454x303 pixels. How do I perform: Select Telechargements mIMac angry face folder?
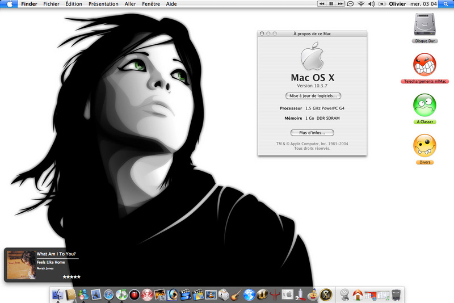pyautogui.click(x=424, y=68)
